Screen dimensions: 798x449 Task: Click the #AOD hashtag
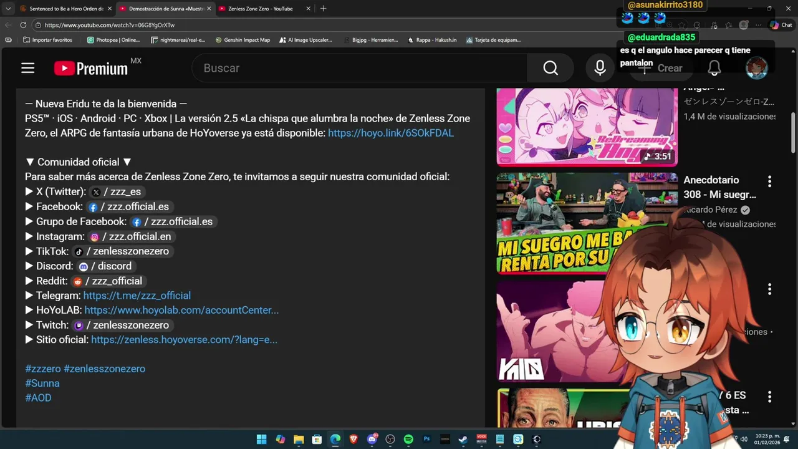point(38,398)
